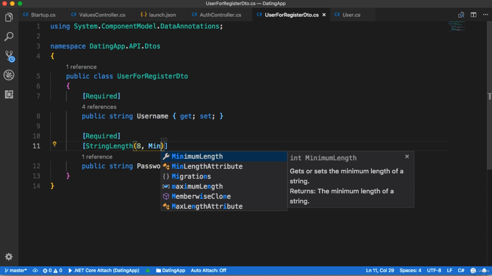
Task: Choose MaxLengthAttribute from the suggestion list
Action: tap(224, 206)
